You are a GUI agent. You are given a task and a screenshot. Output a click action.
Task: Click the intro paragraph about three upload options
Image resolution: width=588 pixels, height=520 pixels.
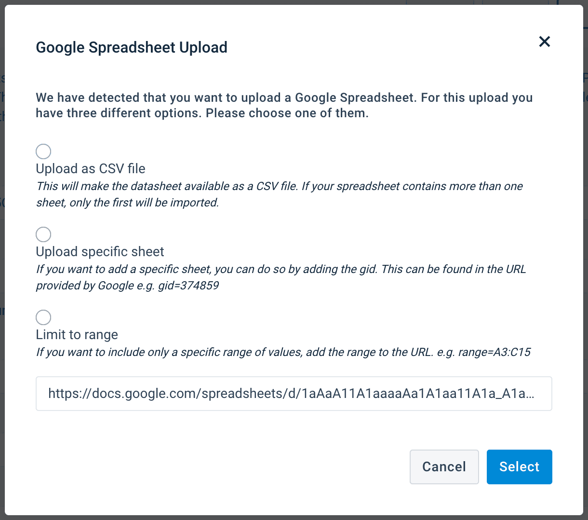[284, 105]
